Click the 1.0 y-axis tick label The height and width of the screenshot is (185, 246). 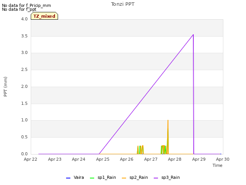click(x=24, y=120)
